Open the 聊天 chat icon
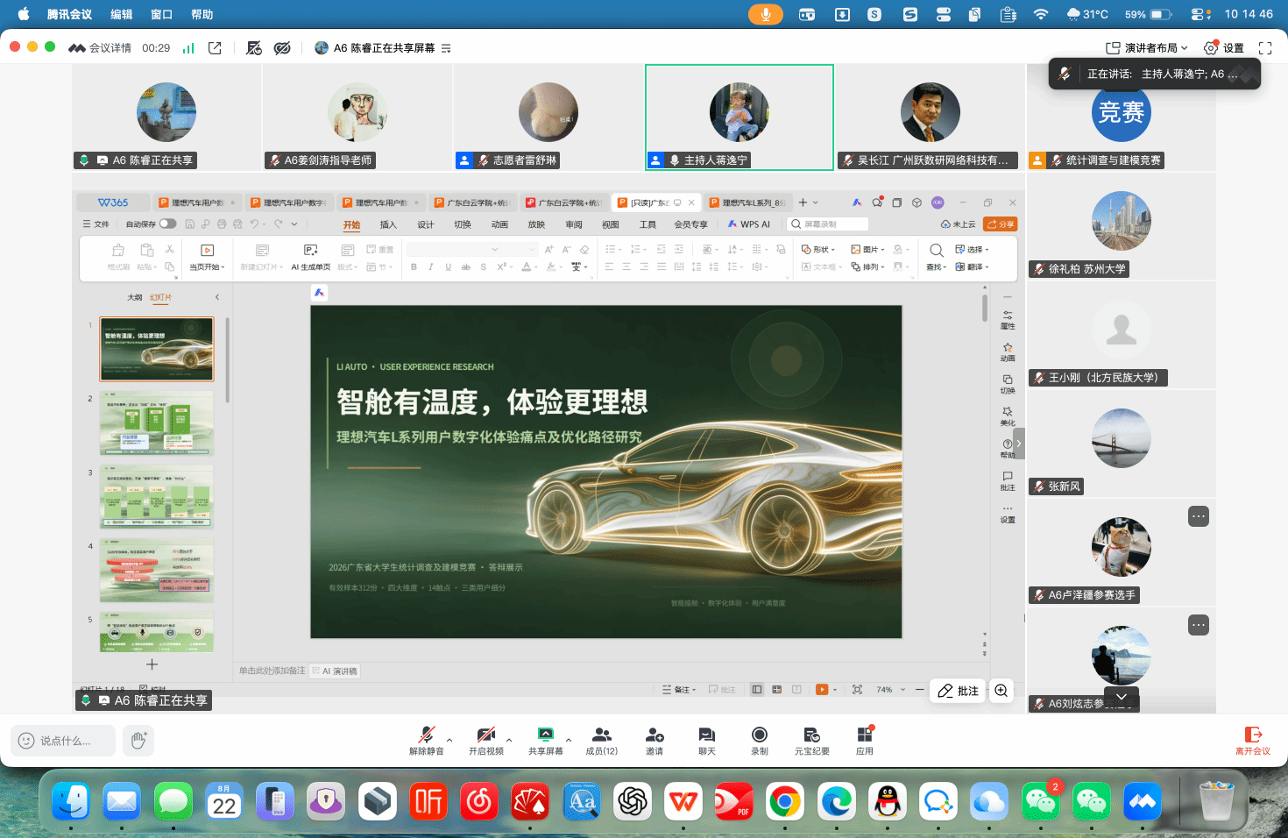This screenshot has height=838, width=1288. [707, 739]
